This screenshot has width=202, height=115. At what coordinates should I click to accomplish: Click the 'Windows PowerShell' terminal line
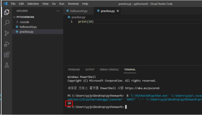82,77
